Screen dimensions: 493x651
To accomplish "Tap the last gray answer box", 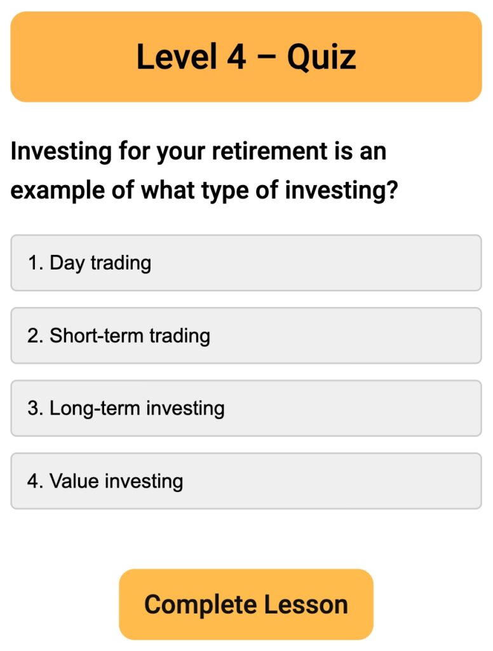I will 246,481.
